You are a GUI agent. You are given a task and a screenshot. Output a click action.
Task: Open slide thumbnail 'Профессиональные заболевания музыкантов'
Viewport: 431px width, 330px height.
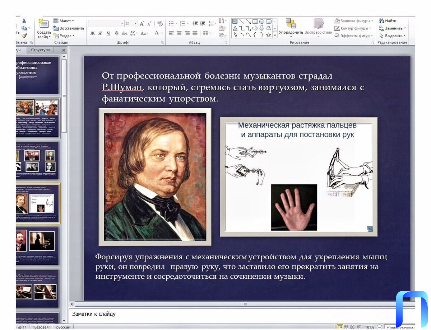37,75
